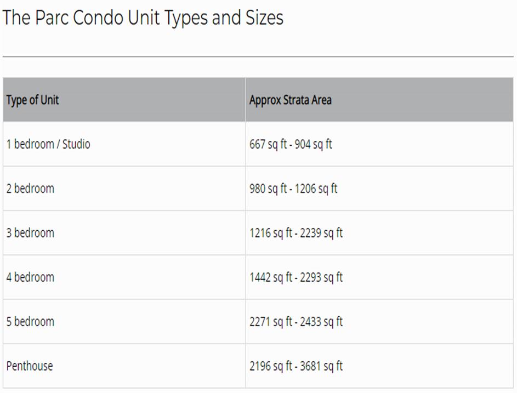
Task: Select the '980 sq ft' area value
Action: (x=268, y=189)
